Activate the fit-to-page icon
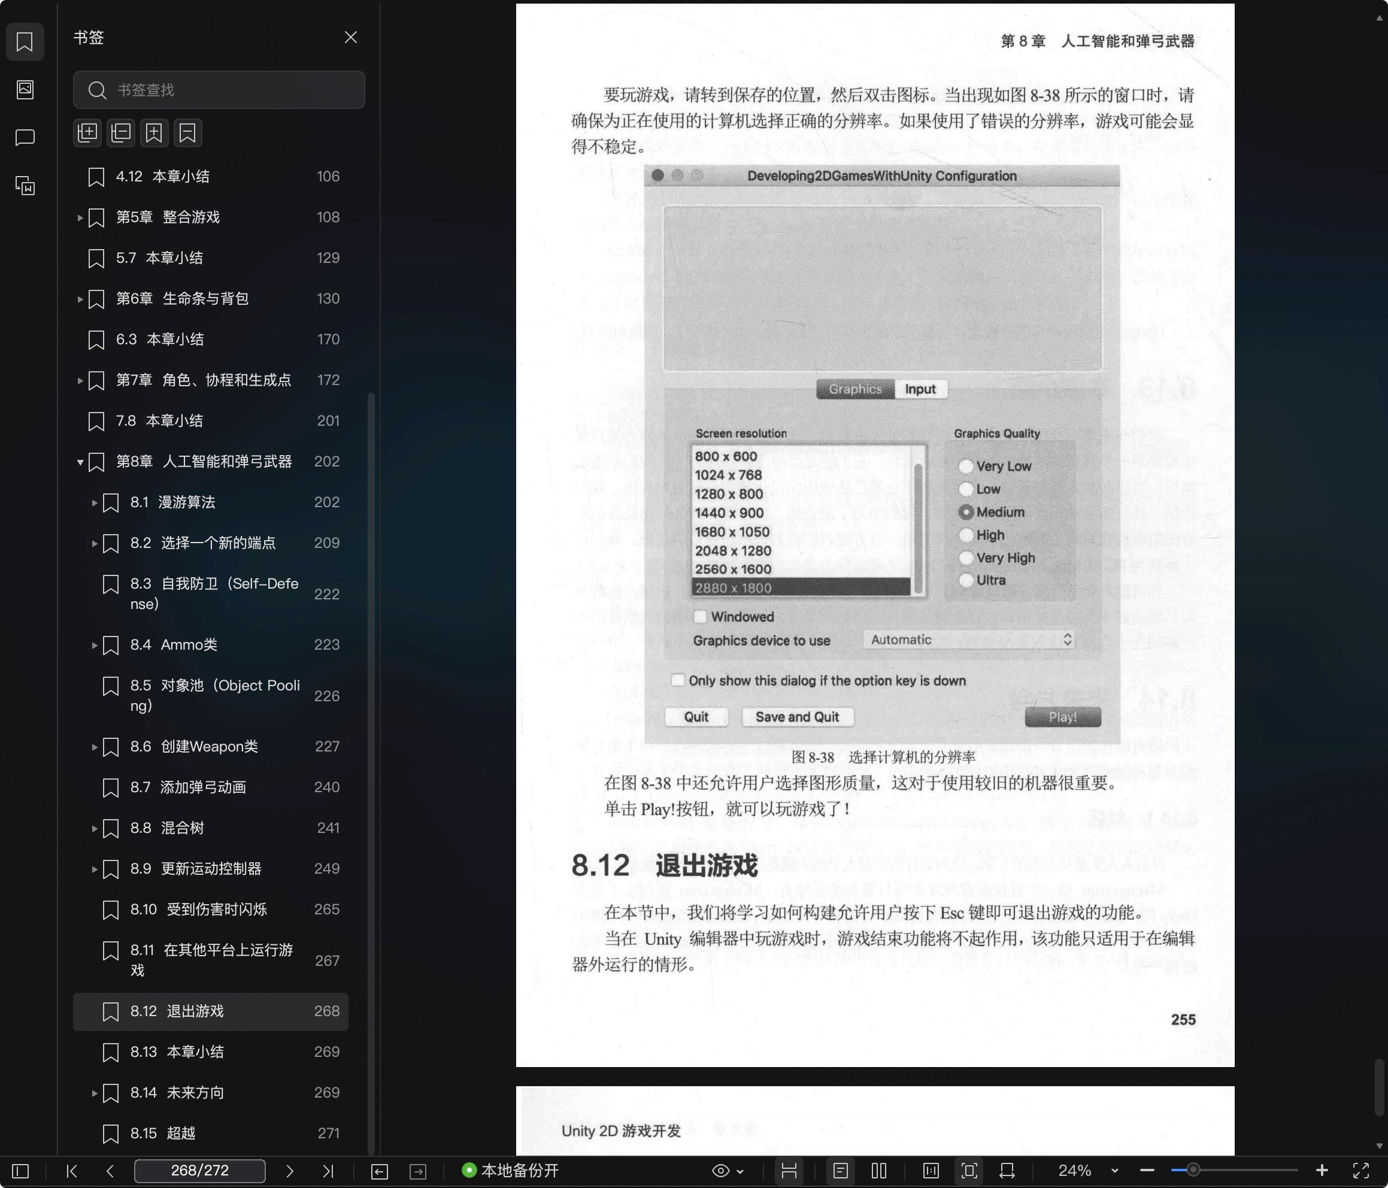1388x1188 pixels. pos(969,1171)
